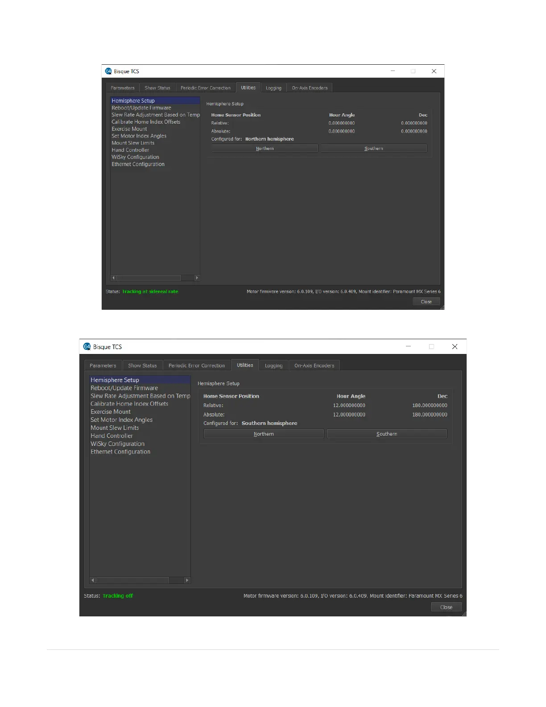This screenshot has width=546, height=707.
Task: Select Mount Slew Limits in upper window
Action: tap(155, 143)
